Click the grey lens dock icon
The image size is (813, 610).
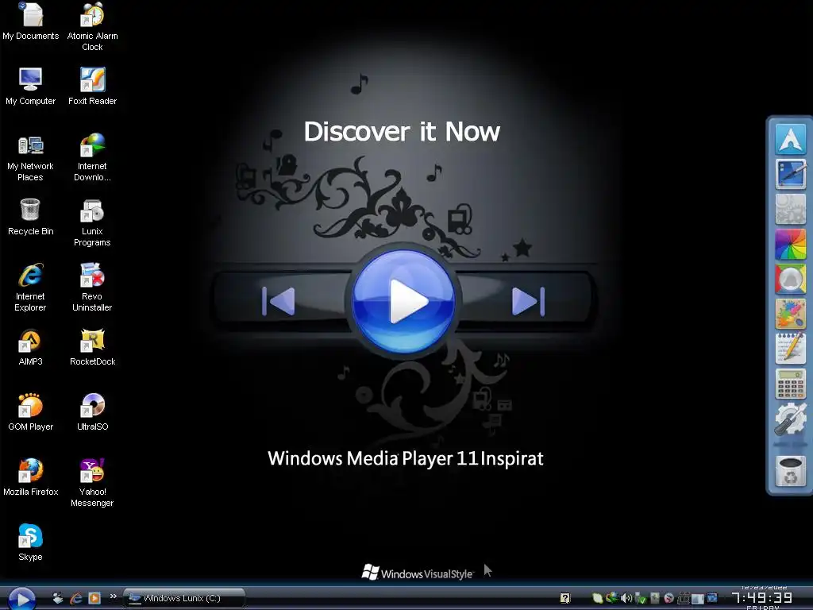click(790, 279)
